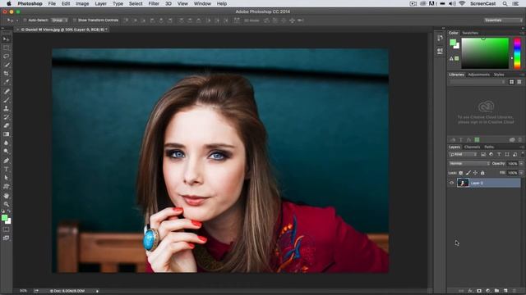Switch to the Styles tab
This screenshot has width=526, height=295.
click(x=499, y=75)
